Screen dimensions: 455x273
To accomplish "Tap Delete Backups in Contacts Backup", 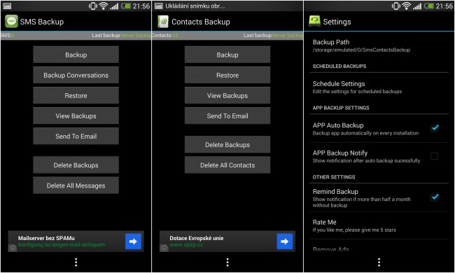I will [x=227, y=144].
